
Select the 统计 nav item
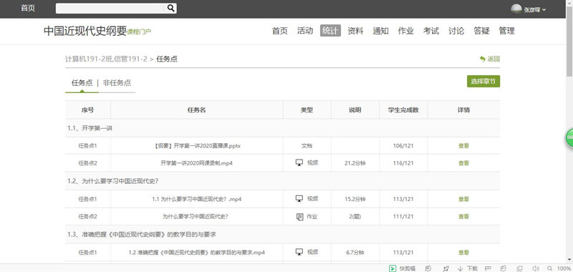(x=330, y=31)
